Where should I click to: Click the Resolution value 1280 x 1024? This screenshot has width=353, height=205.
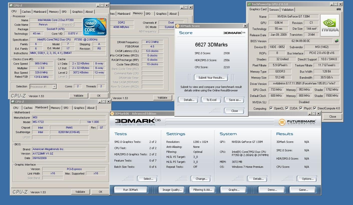[x=200, y=142]
